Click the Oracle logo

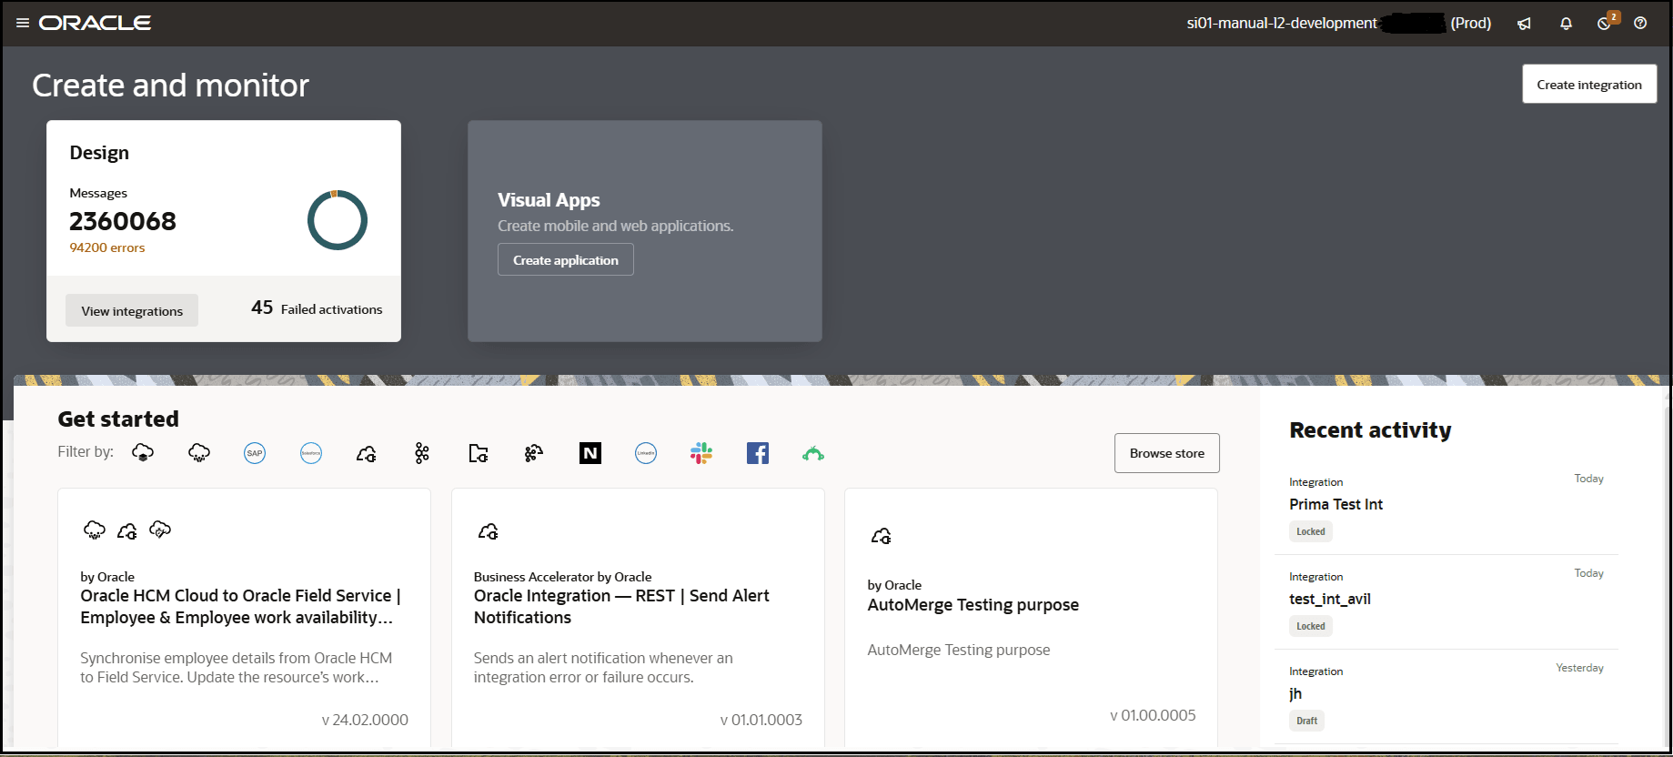click(x=95, y=23)
